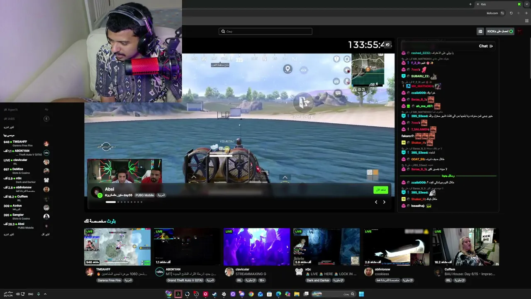The image size is (531, 299).
Task: Select the Garena Free Fire tag
Action: pos(109,280)
